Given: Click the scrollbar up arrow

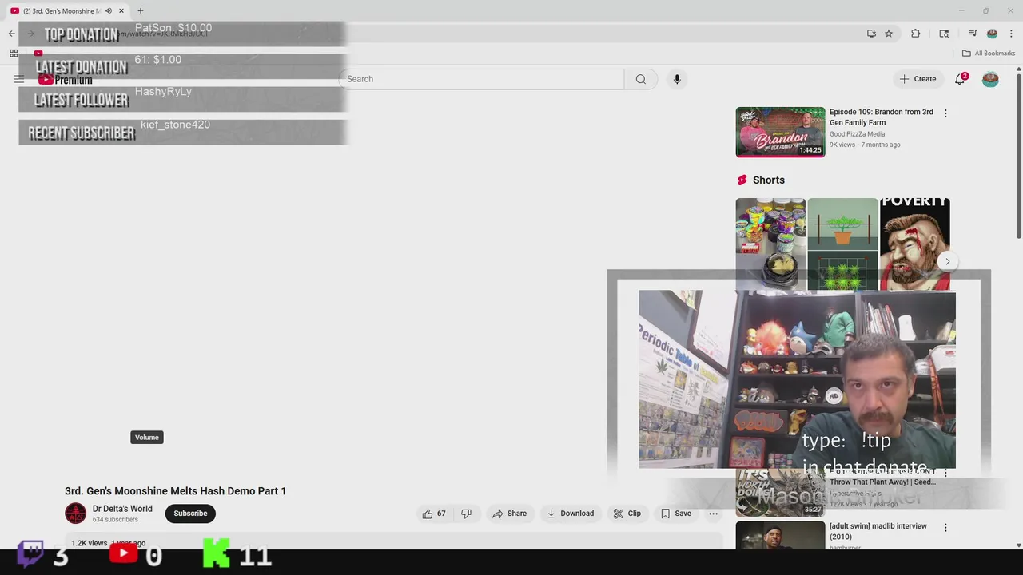Looking at the screenshot, I should coord(1018,68).
